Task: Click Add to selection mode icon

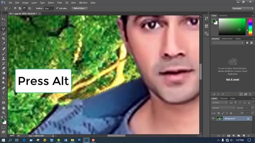Action: [x=20, y=8]
